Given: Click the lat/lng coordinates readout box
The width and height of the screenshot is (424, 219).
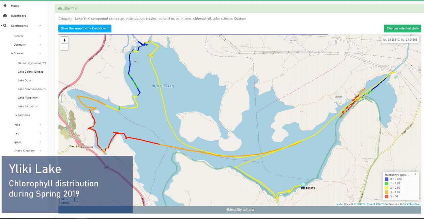Looking at the screenshot, I should pos(400,40).
